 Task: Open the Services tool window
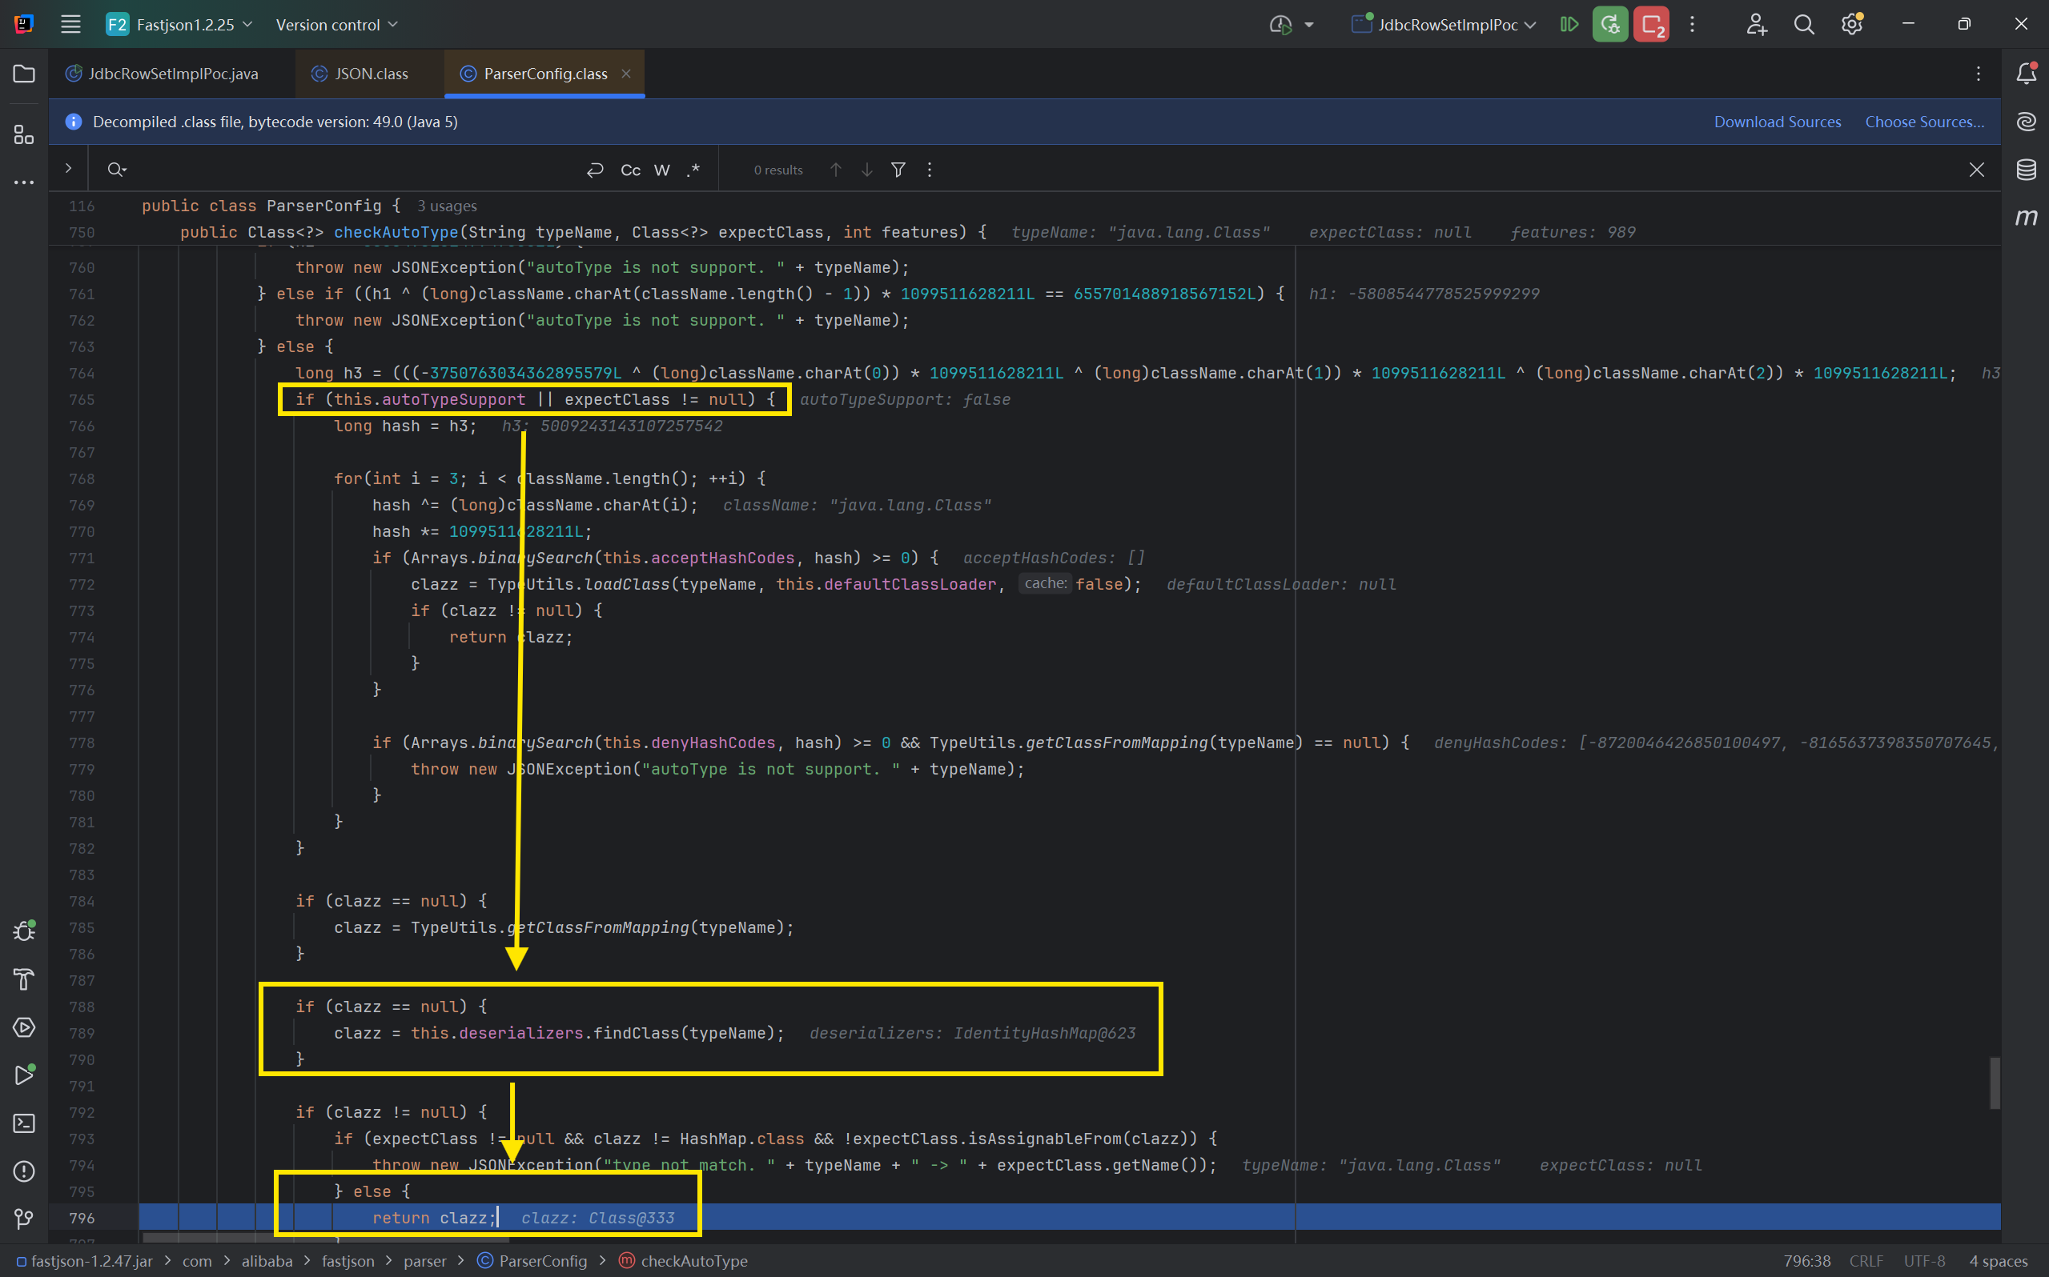[25, 1028]
